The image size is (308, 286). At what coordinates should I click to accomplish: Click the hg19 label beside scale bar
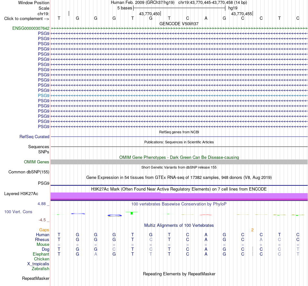click(233, 8)
